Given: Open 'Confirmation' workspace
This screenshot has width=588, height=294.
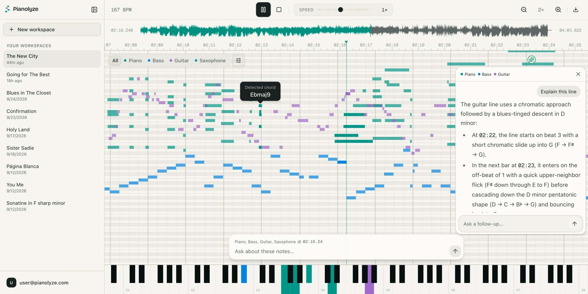Looking at the screenshot, I should click(52, 114).
